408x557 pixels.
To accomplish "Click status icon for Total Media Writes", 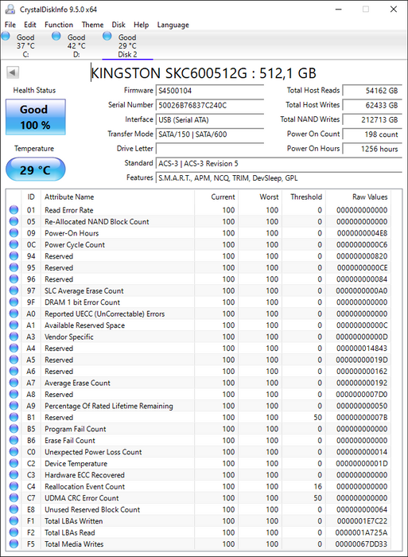I will click(14, 543).
